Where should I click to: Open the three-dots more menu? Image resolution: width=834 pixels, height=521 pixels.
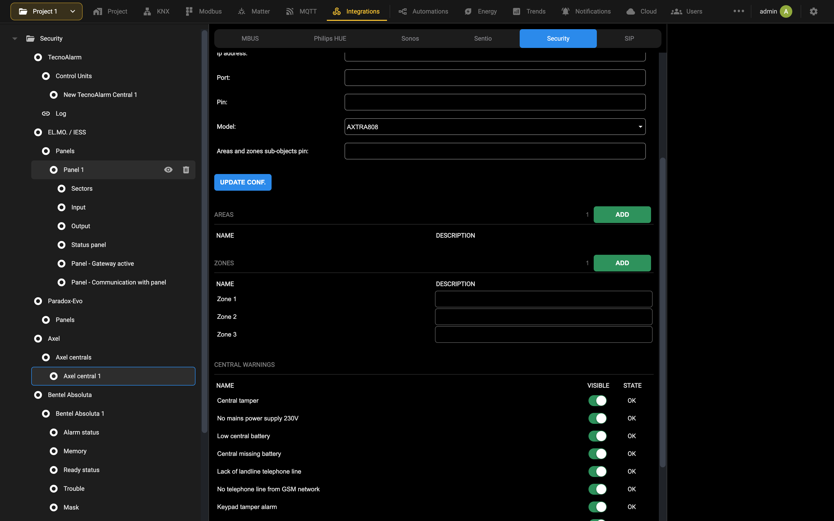[739, 11]
